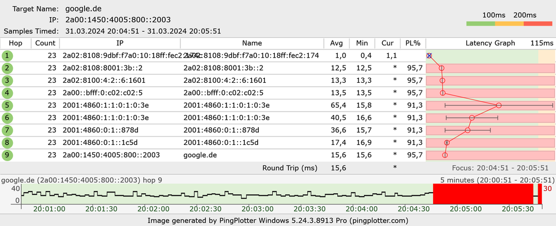556x226 pixels.
Task: Click the hop 1 green circle
Action: pos(7,56)
